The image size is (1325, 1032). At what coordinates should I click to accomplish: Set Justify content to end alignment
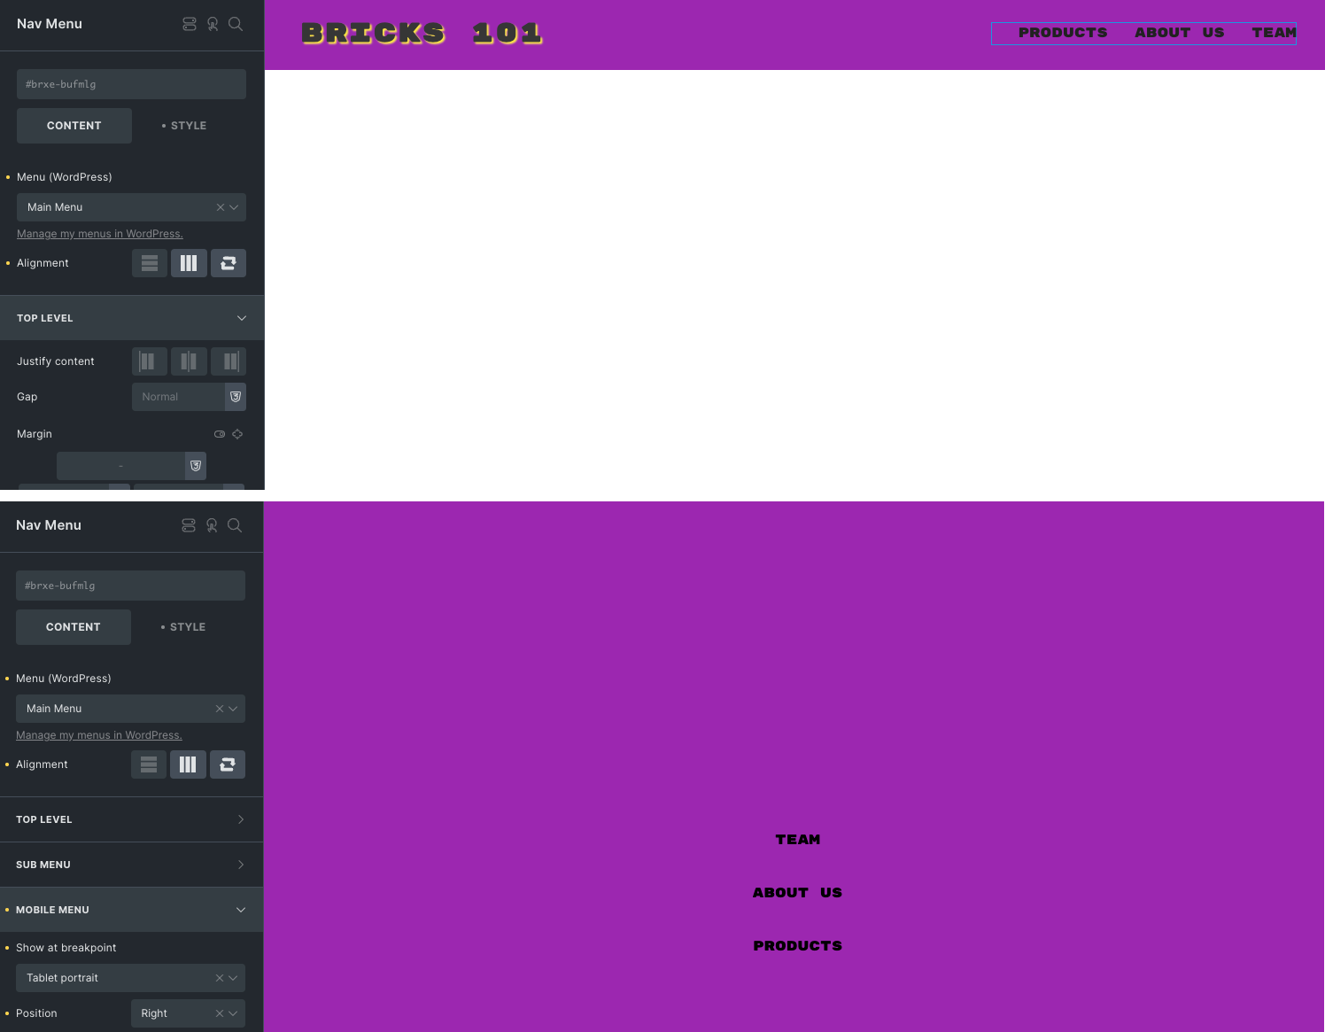click(x=229, y=361)
